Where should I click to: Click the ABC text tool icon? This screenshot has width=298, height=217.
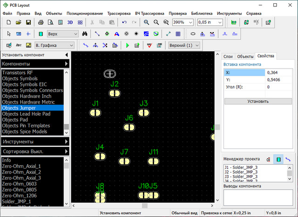coord(19,45)
